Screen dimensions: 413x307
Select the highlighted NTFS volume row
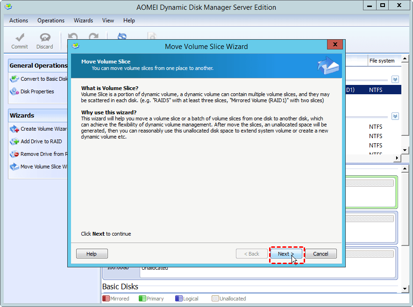373,90
